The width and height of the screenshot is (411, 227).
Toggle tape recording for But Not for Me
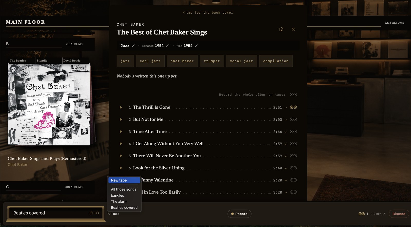tap(293, 120)
